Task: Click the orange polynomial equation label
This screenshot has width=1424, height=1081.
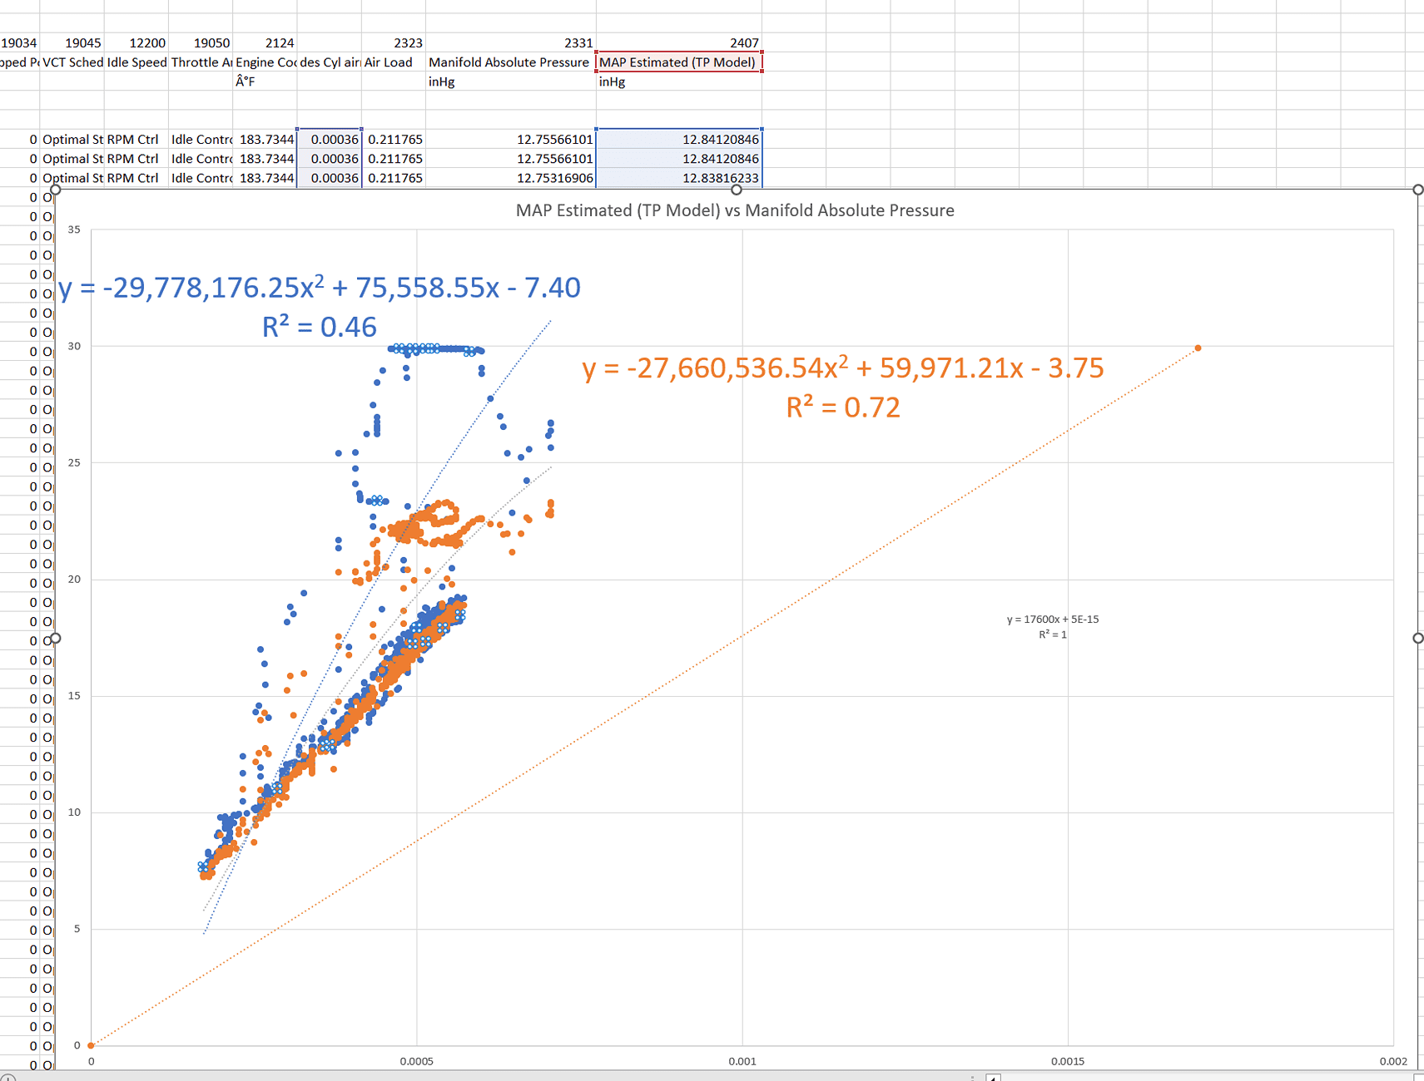Action: pos(843,387)
